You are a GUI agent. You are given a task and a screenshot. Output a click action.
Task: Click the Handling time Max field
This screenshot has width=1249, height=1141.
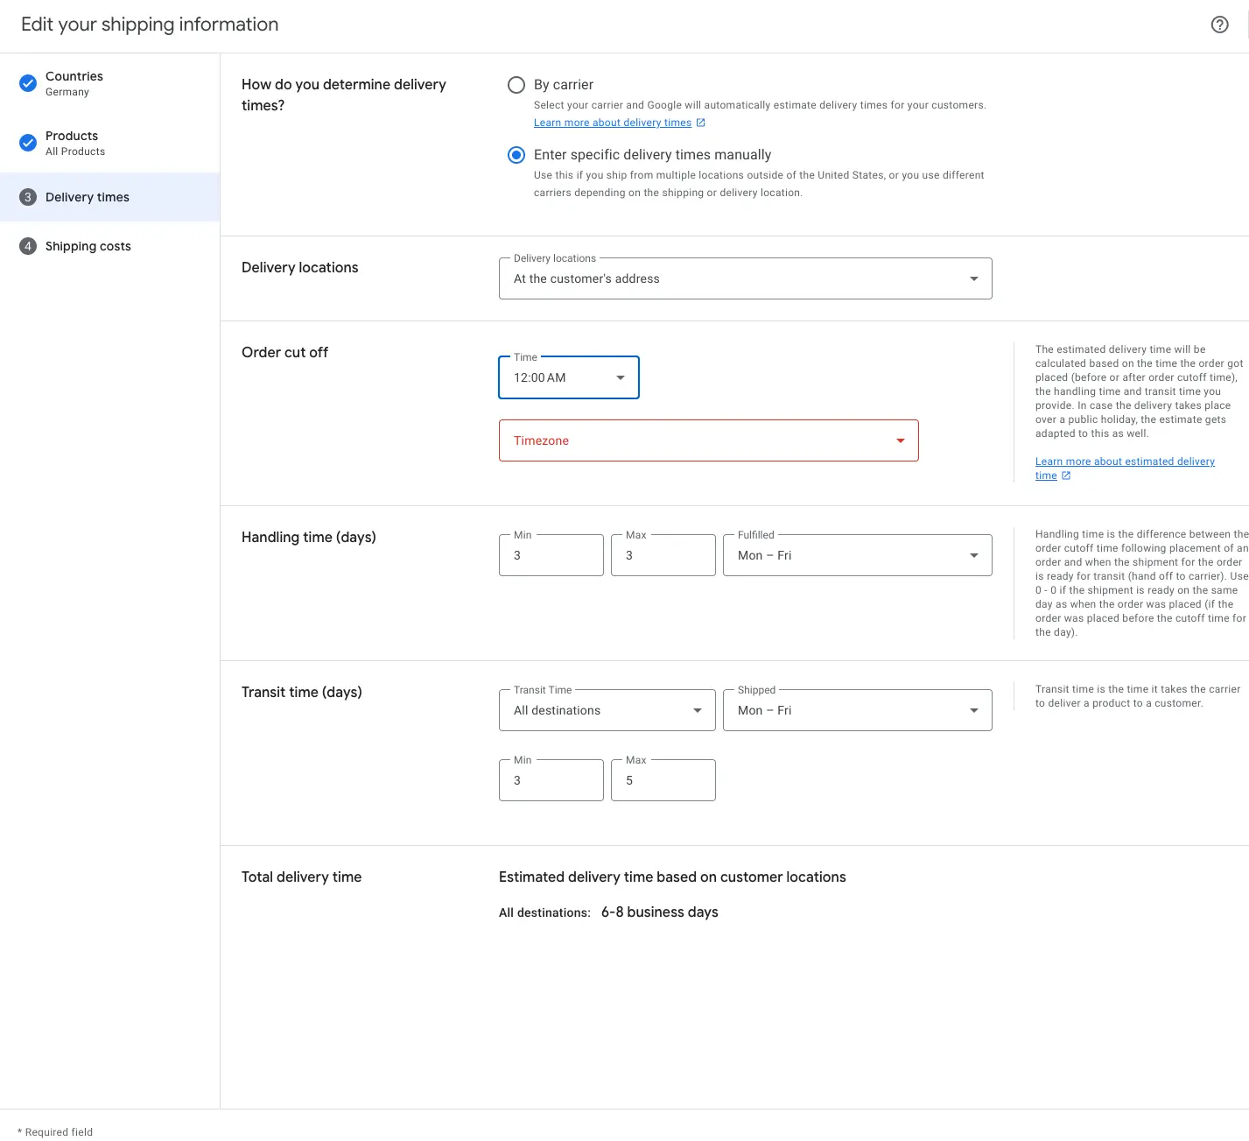tap(663, 555)
